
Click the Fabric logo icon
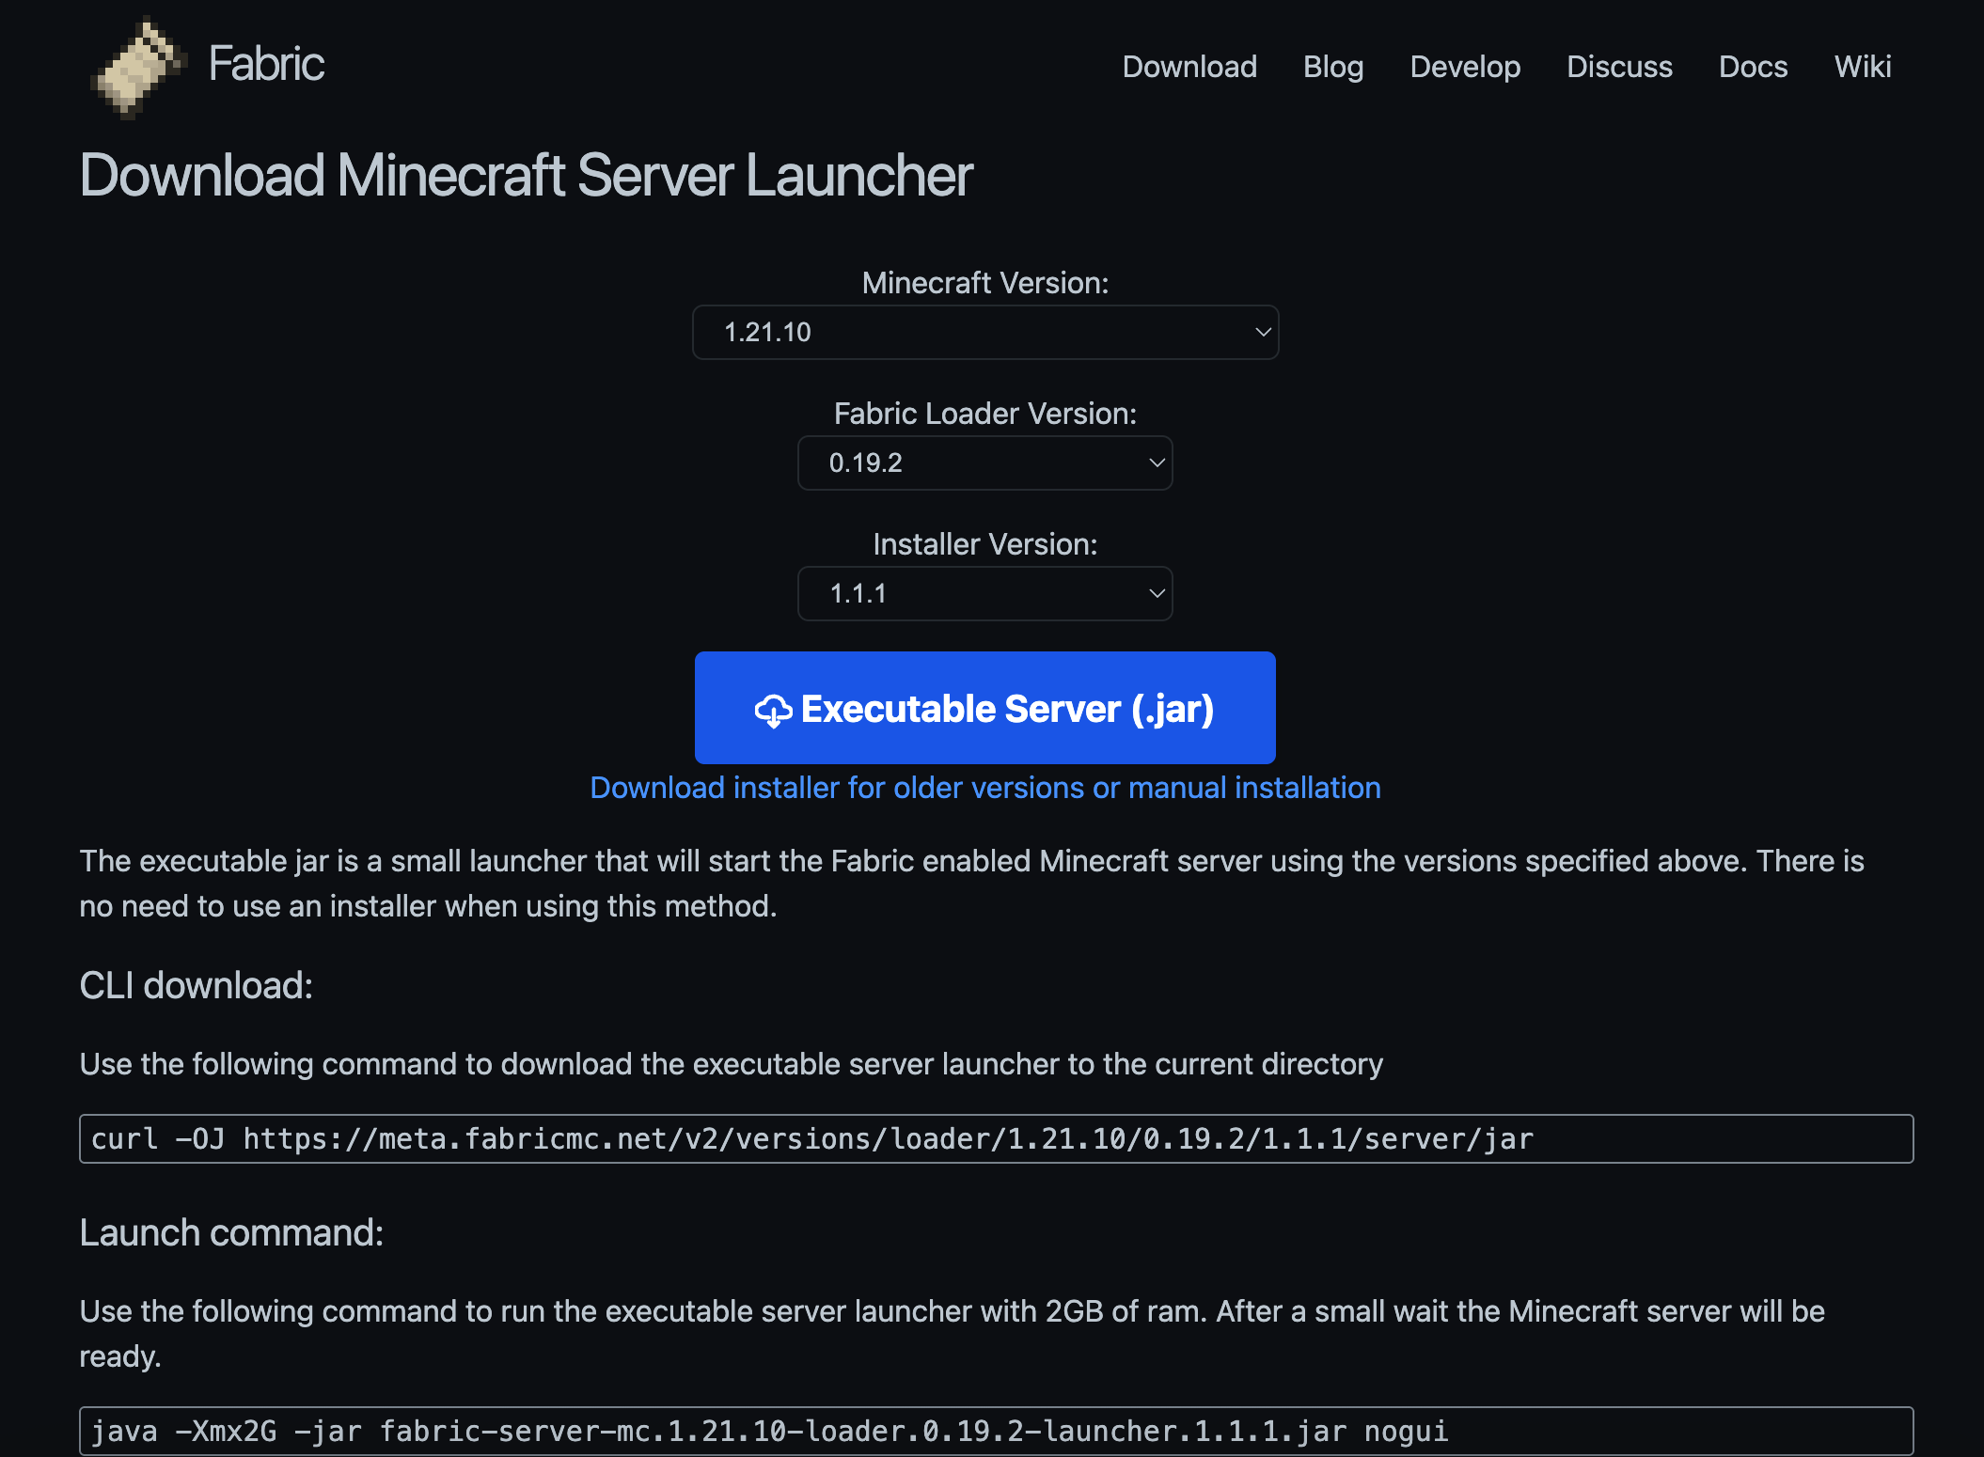(138, 67)
